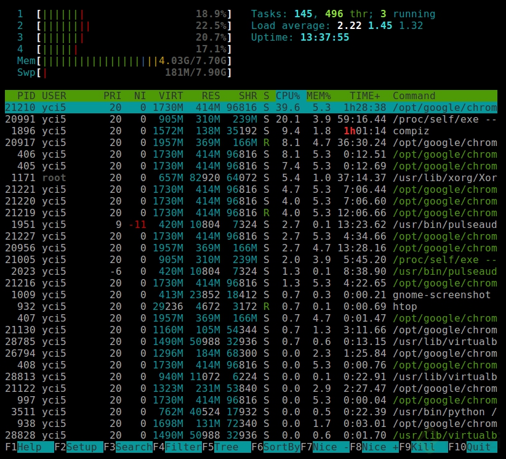The image size is (506, 459).
Task: Quit htop with F10 Quit
Action: tap(473, 447)
